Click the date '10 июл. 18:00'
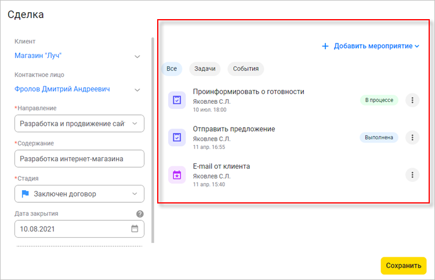The width and height of the screenshot is (435, 280). (x=209, y=110)
